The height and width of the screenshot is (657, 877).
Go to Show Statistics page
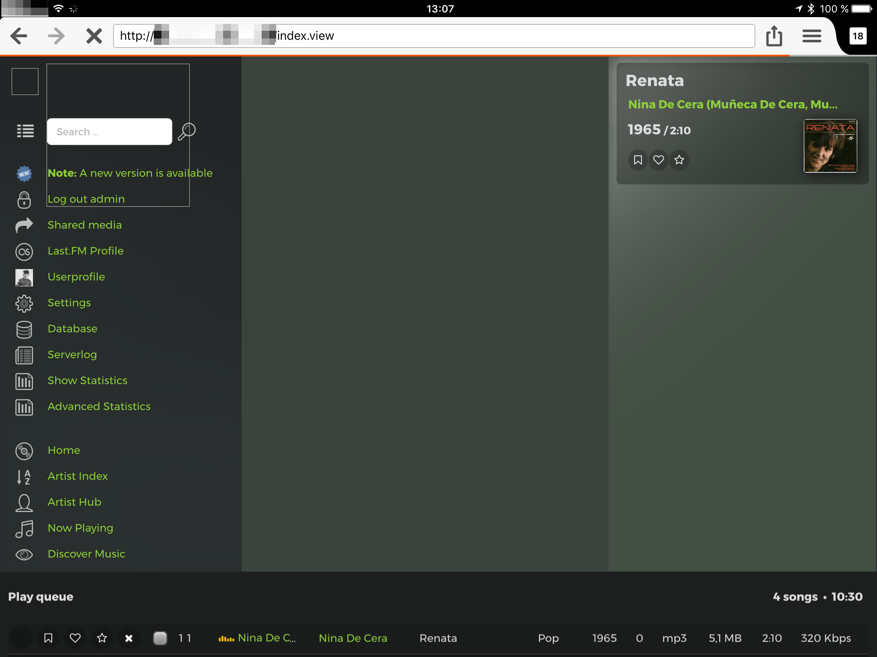[x=87, y=381]
